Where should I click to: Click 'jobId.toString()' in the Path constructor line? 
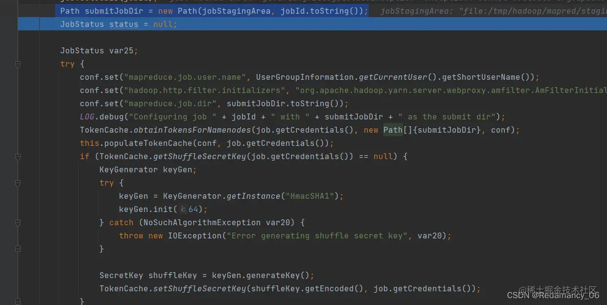[322, 11]
